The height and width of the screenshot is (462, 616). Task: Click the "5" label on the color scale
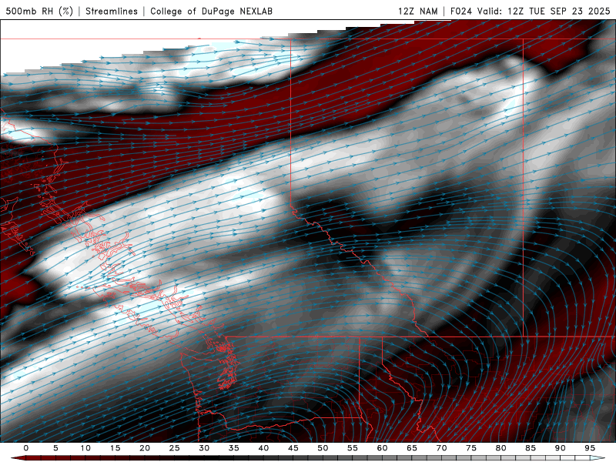[x=55, y=448]
